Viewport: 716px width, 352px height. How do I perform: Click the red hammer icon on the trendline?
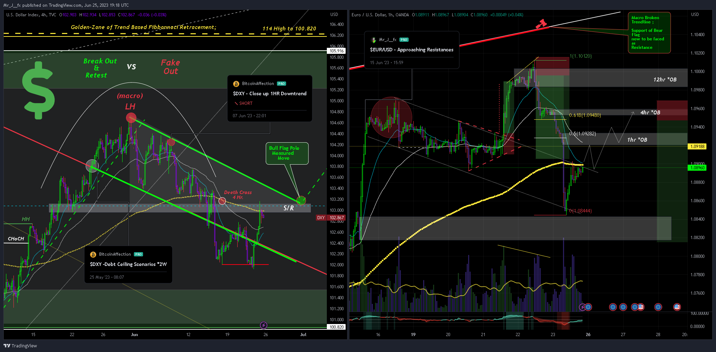[541, 24]
